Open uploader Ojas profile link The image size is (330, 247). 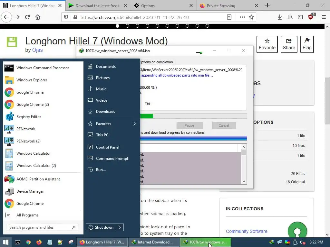[x=37, y=50]
